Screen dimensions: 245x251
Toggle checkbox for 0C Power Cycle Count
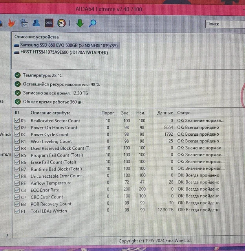click(17, 134)
